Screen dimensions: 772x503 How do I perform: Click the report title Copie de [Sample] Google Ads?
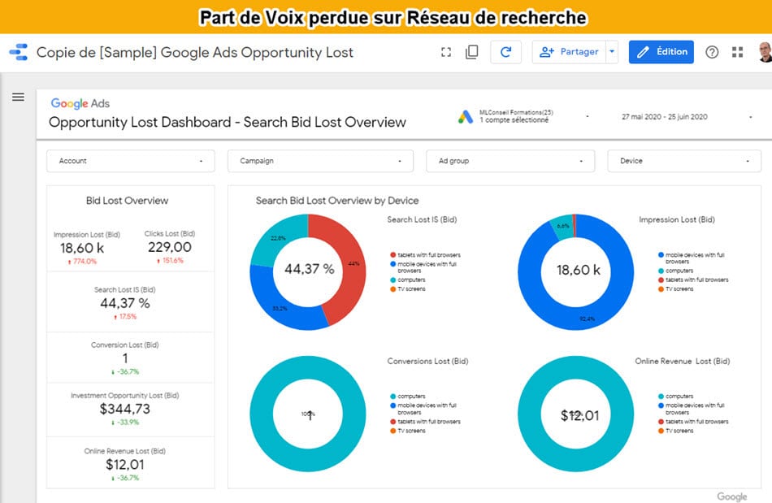[x=195, y=52]
